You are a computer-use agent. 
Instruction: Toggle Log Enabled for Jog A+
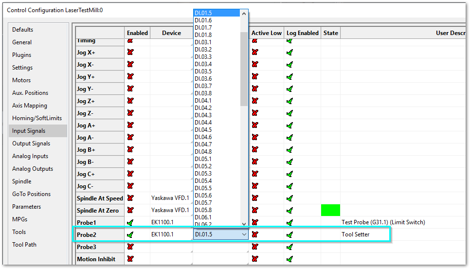click(290, 125)
